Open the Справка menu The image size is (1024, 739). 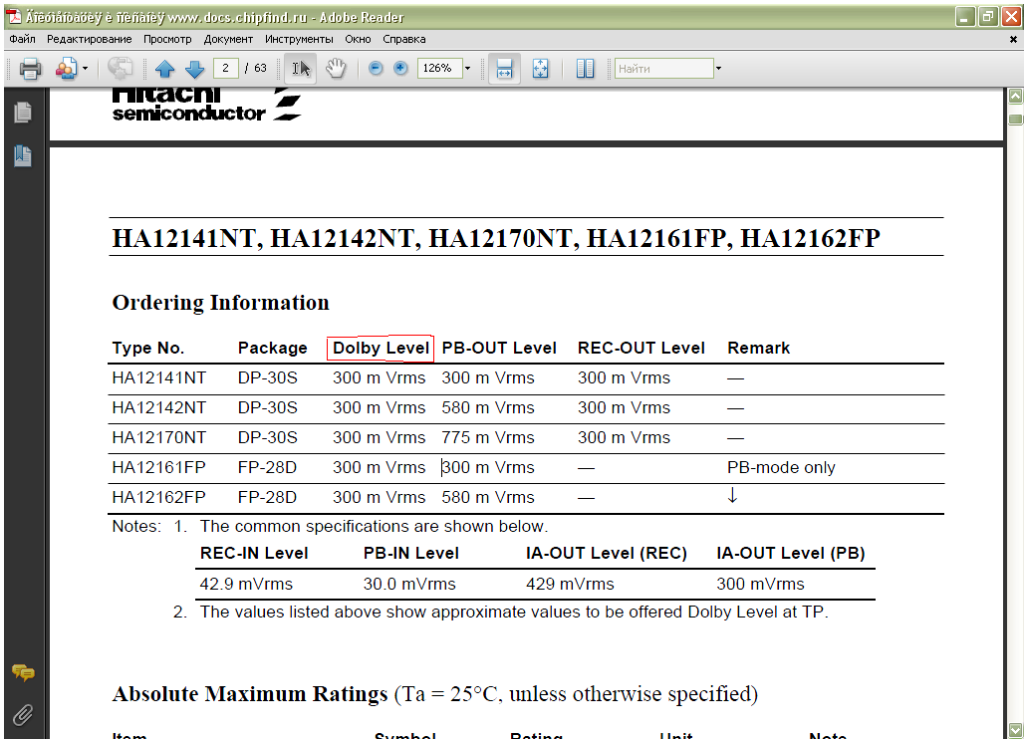[404, 39]
